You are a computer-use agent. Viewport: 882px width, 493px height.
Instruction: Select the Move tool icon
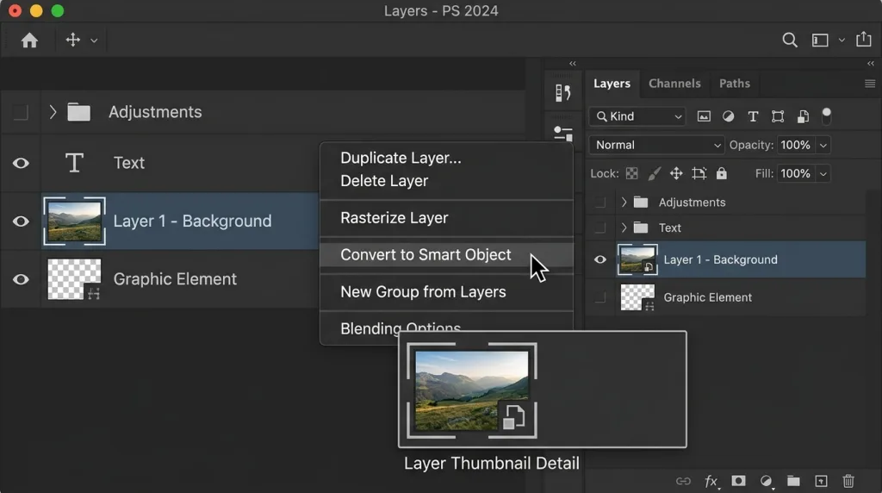point(72,40)
